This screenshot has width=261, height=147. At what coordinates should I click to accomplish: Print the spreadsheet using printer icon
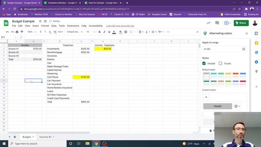click(x=17, y=32)
